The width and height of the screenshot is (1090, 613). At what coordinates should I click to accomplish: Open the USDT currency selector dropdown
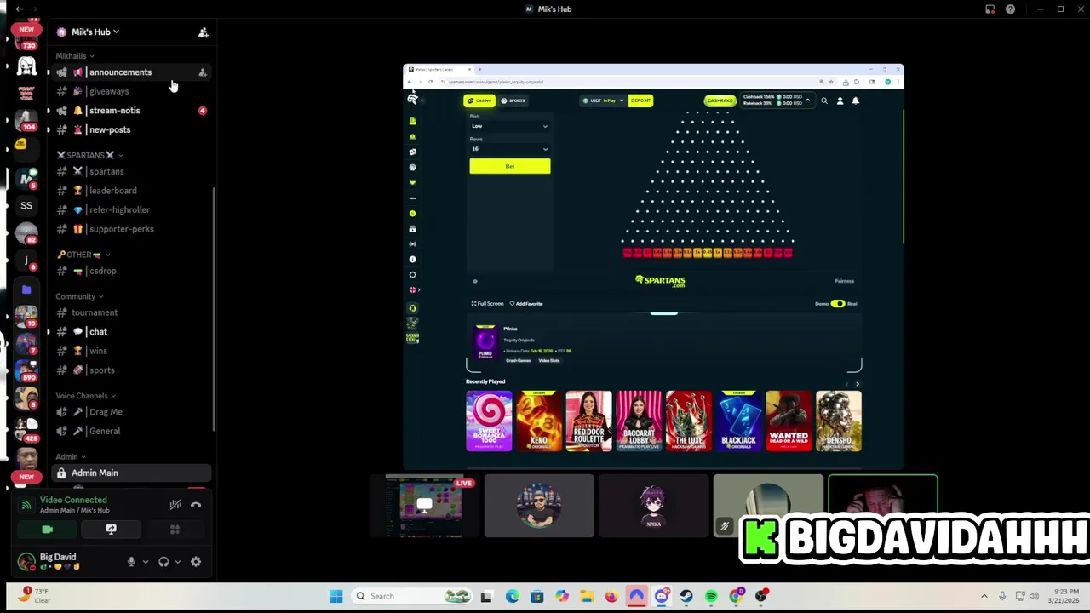click(x=604, y=100)
